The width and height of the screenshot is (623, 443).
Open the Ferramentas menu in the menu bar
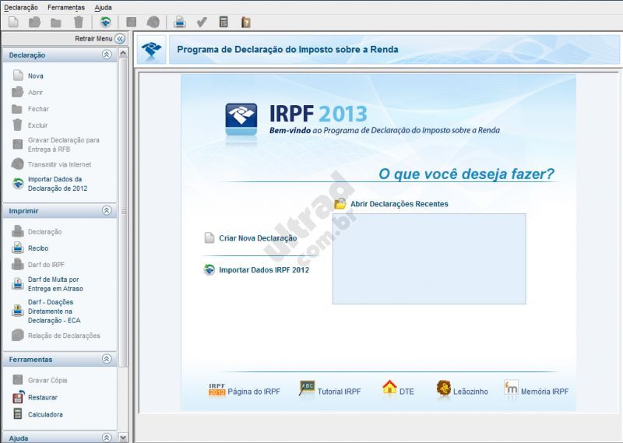65,7
